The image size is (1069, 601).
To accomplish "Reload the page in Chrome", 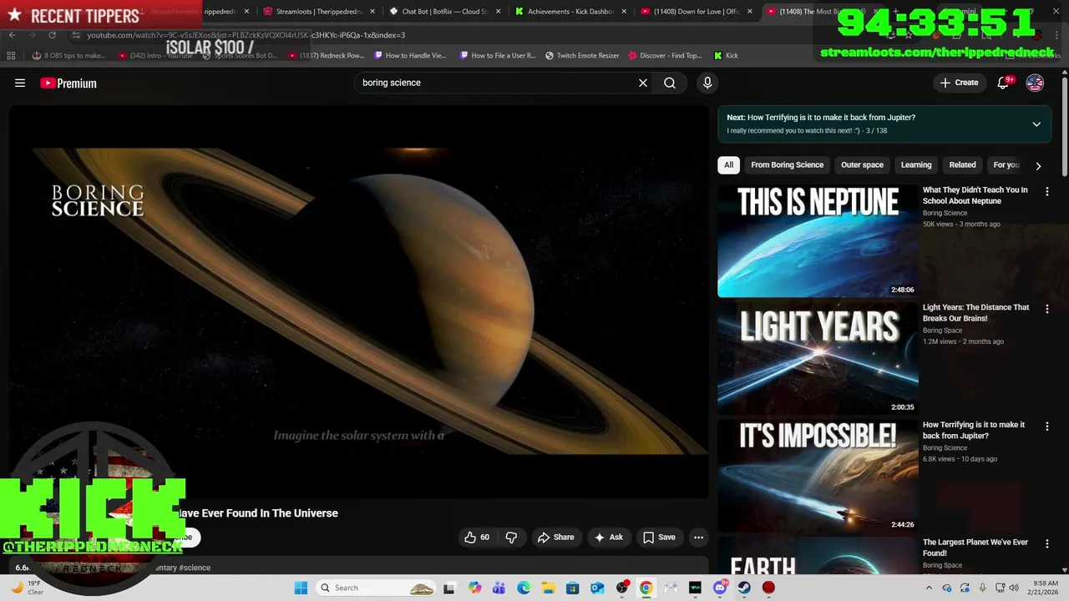I will click(x=52, y=35).
